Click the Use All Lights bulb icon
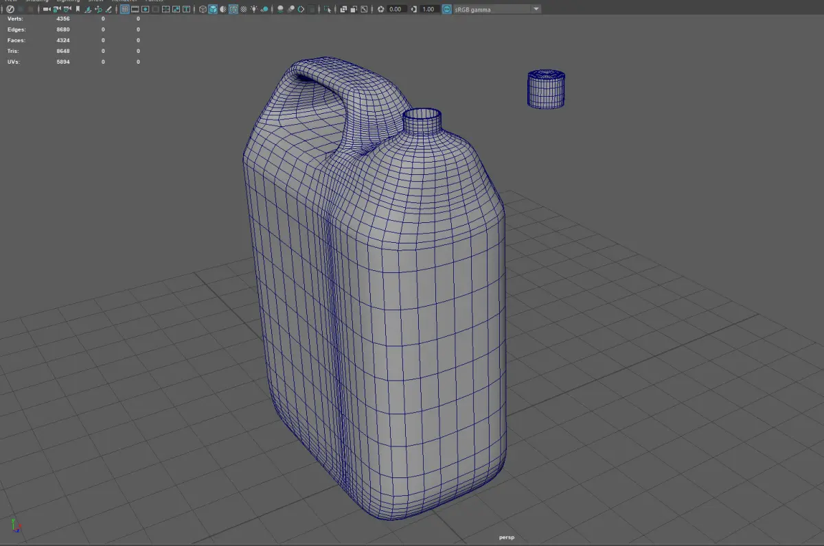This screenshot has width=824, height=546. (253, 9)
